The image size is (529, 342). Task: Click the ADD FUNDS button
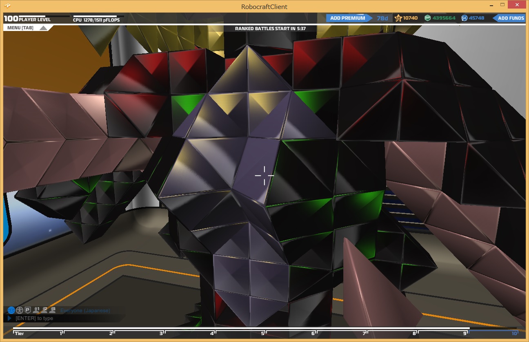point(509,18)
